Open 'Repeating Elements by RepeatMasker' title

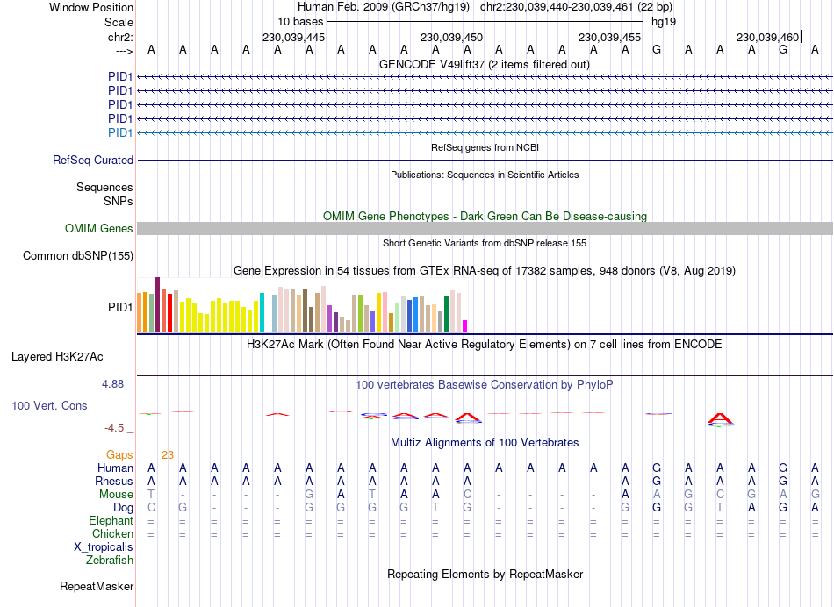pyautogui.click(x=485, y=574)
